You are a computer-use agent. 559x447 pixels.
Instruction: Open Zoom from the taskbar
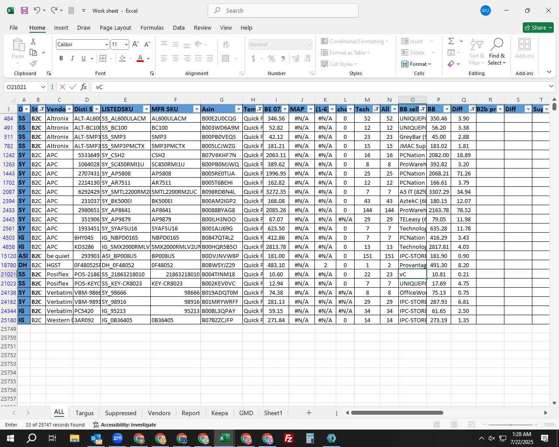pyautogui.click(x=117, y=438)
